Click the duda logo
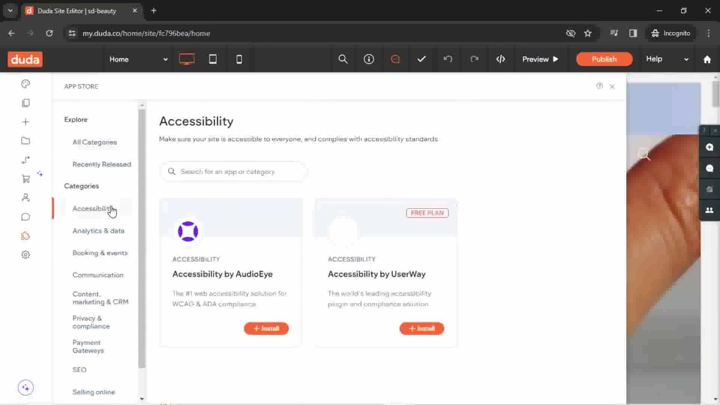This screenshot has width=720, height=405. pyautogui.click(x=25, y=59)
